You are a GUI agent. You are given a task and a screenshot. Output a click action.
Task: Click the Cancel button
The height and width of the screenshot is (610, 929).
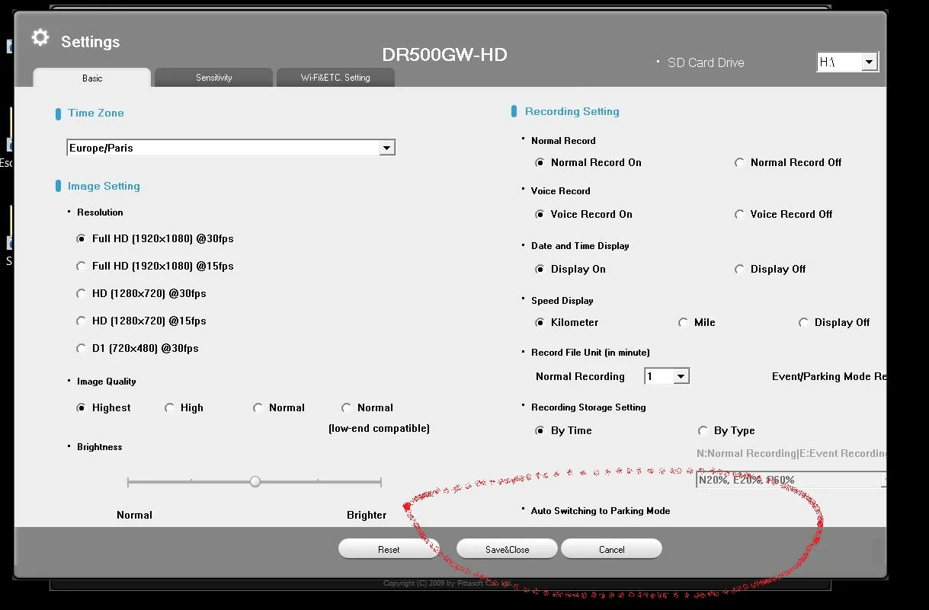611,549
